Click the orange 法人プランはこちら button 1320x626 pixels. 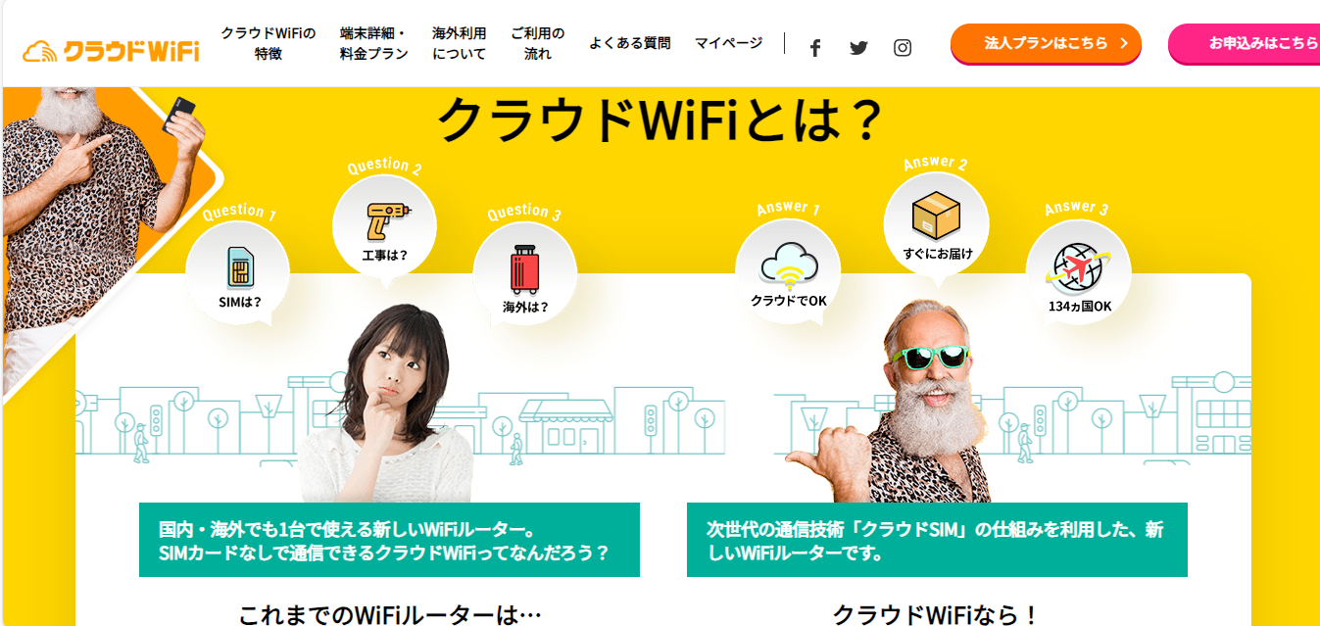coord(1046,44)
